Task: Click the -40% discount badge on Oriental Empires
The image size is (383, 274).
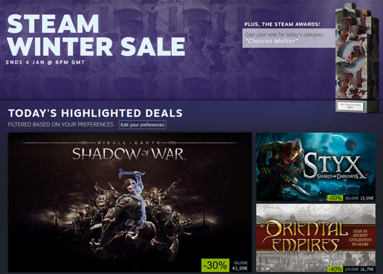Action: click(x=335, y=269)
